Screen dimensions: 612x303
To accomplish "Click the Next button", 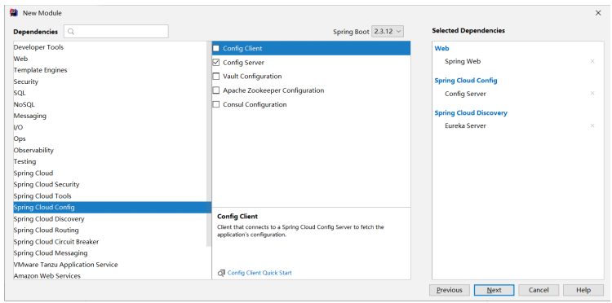I will pos(494,290).
